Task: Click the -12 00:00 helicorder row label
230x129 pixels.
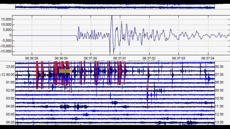Action: click(x=7, y=75)
